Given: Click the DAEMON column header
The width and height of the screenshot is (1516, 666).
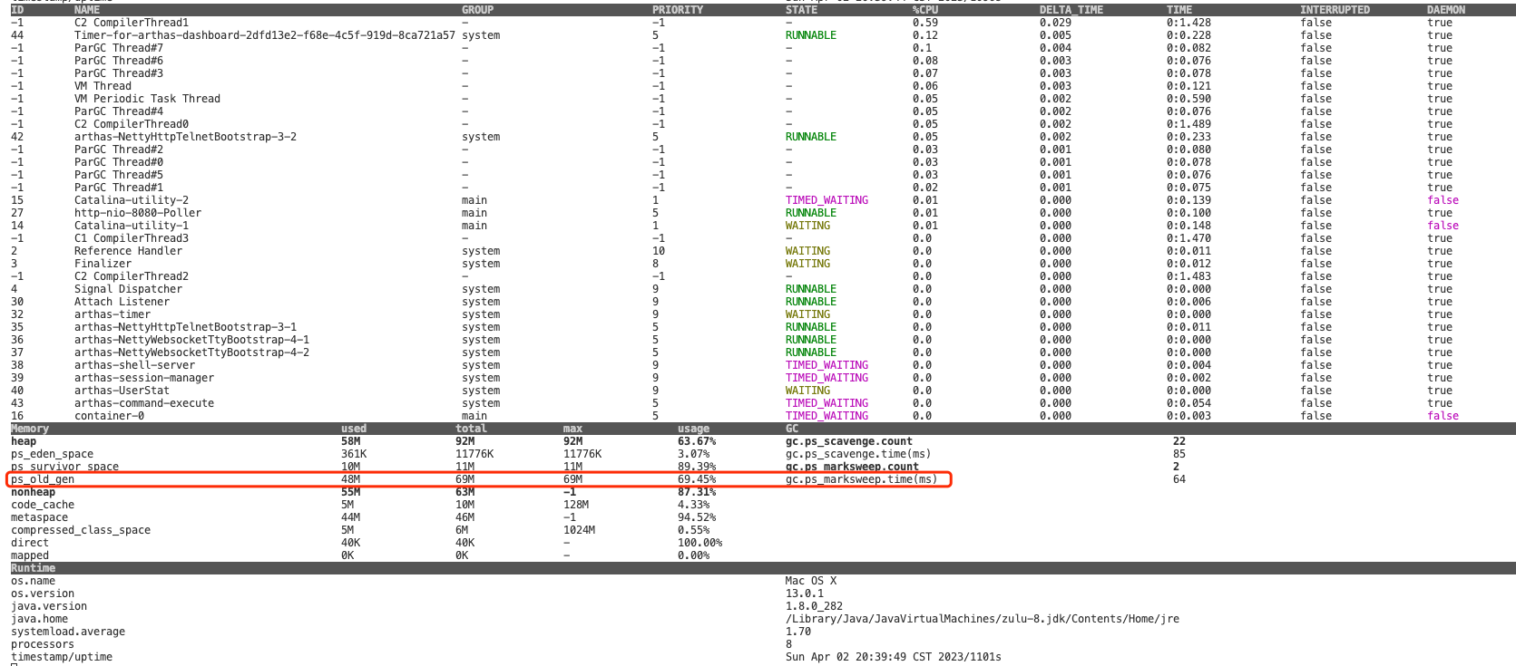Looking at the screenshot, I should pos(1445,10).
